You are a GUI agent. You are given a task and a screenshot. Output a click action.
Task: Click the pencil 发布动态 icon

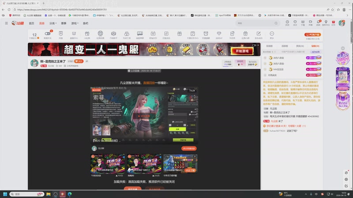[259, 34]
